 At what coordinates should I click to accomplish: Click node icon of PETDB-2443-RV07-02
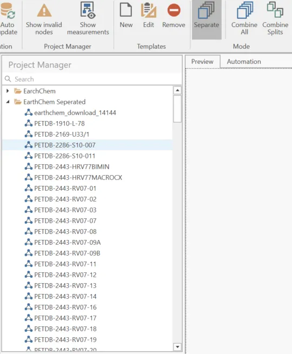(x=29, y=199)
